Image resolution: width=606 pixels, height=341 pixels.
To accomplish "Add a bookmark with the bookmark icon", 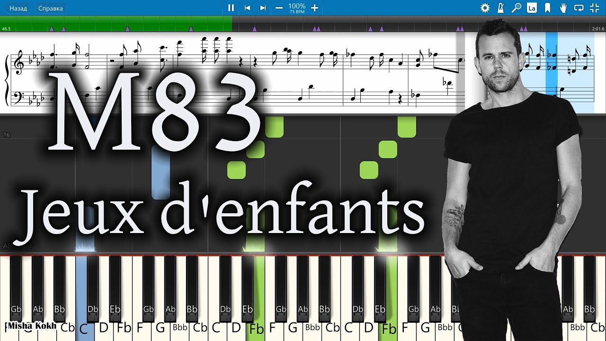I will click(547, 8).
